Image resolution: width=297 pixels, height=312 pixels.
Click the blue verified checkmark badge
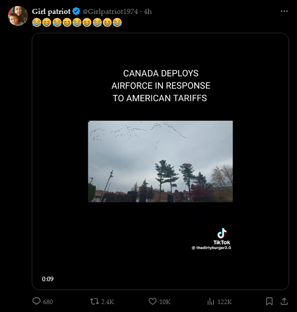76,11
